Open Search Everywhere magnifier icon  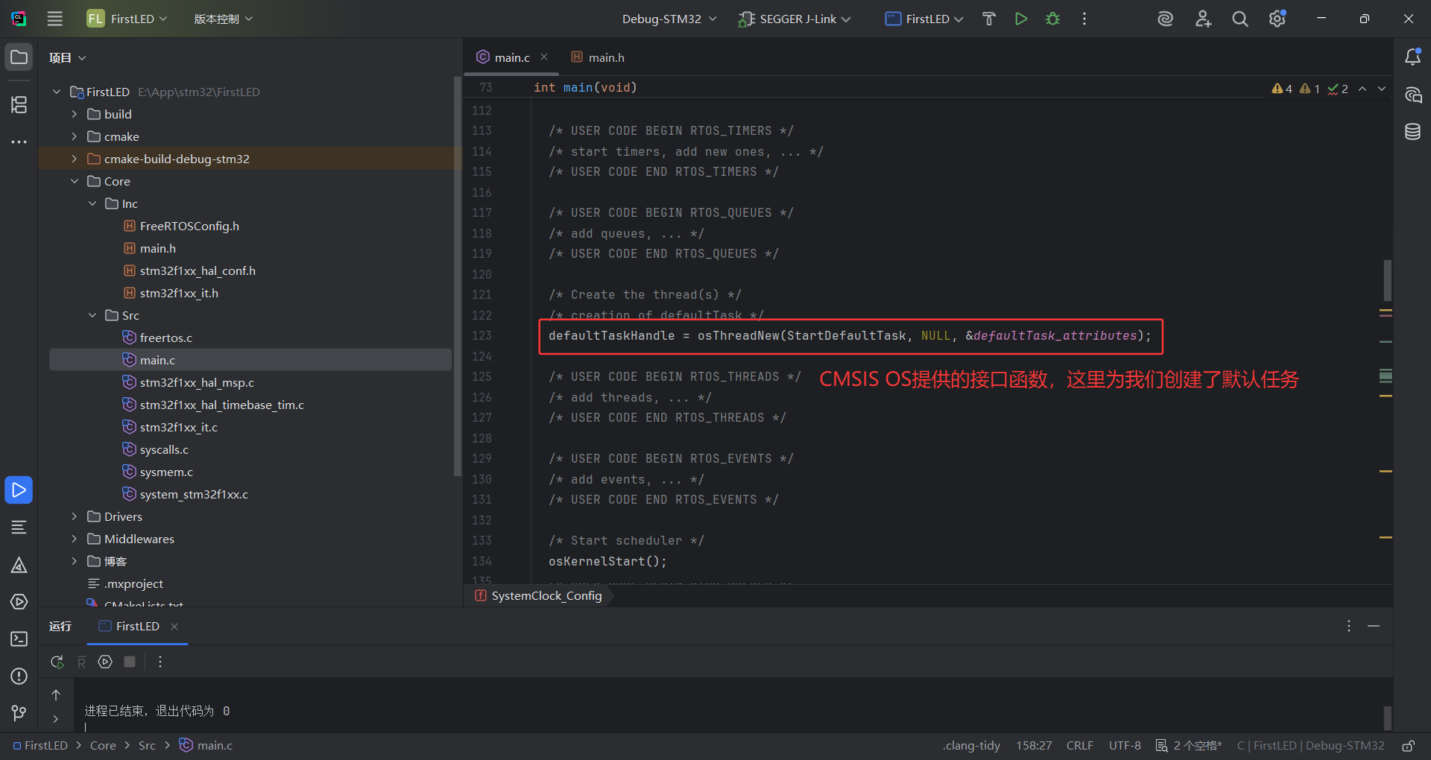tap(1240, 19)
